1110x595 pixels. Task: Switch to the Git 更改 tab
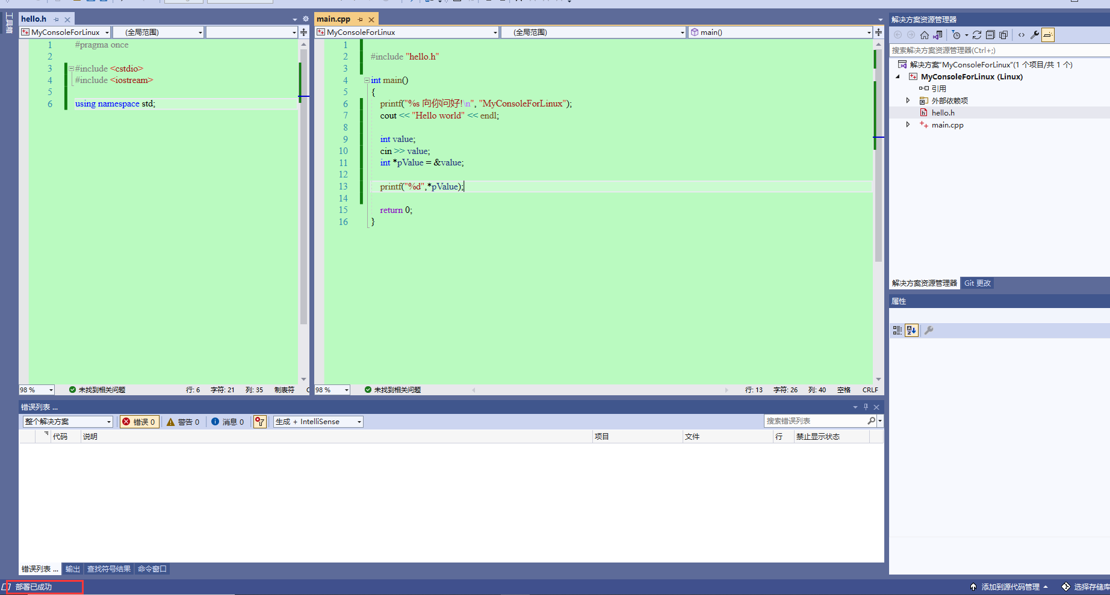tap(978, 283)
